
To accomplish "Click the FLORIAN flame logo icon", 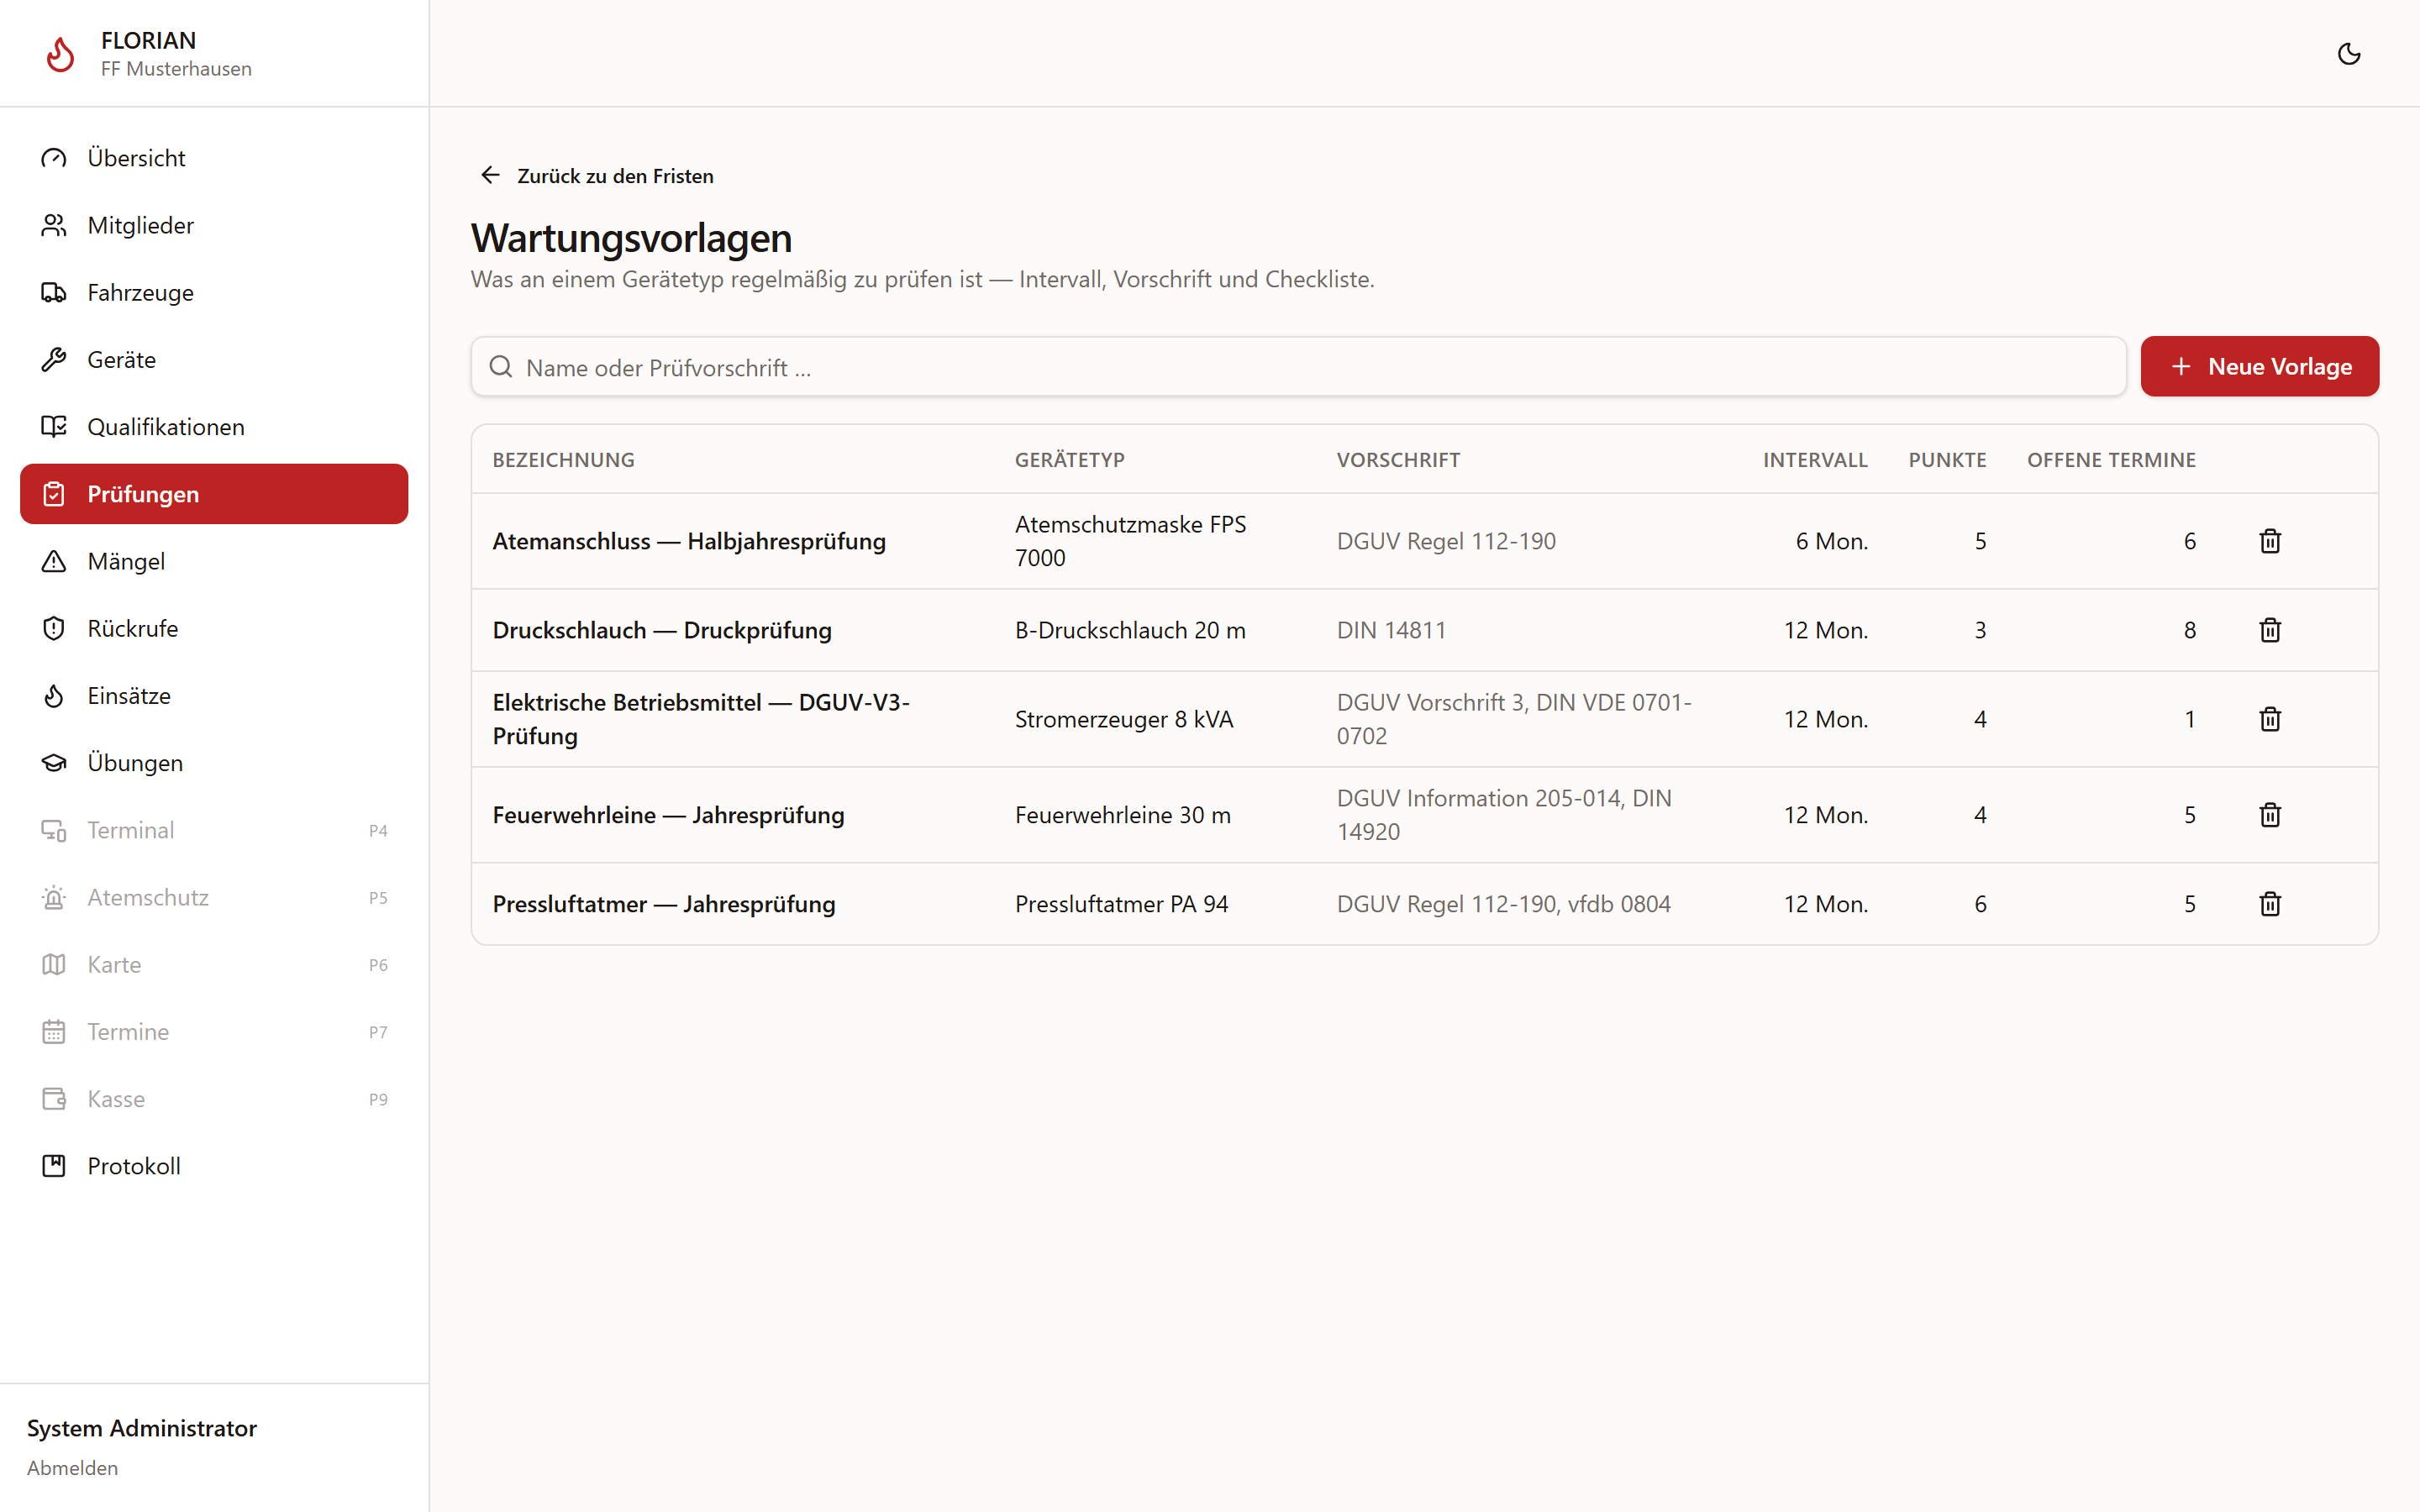I will [x=60, y=54].
